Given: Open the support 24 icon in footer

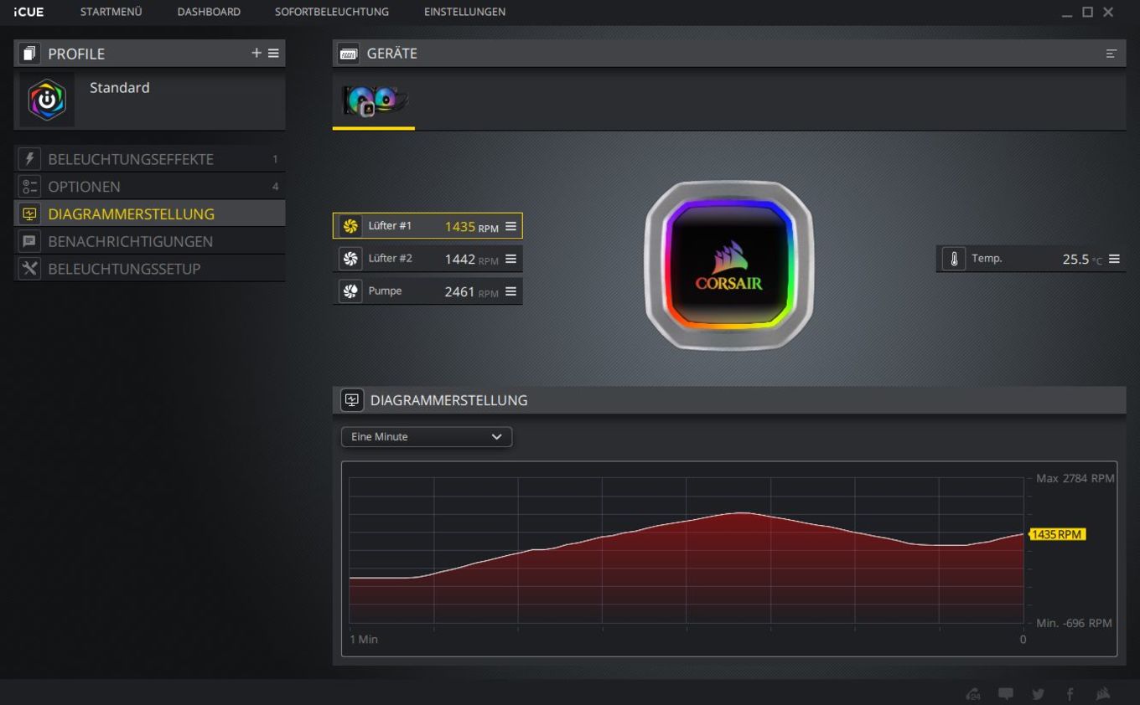Looking at the screenshot, I should pyautogui.click(x=973, y=694).
